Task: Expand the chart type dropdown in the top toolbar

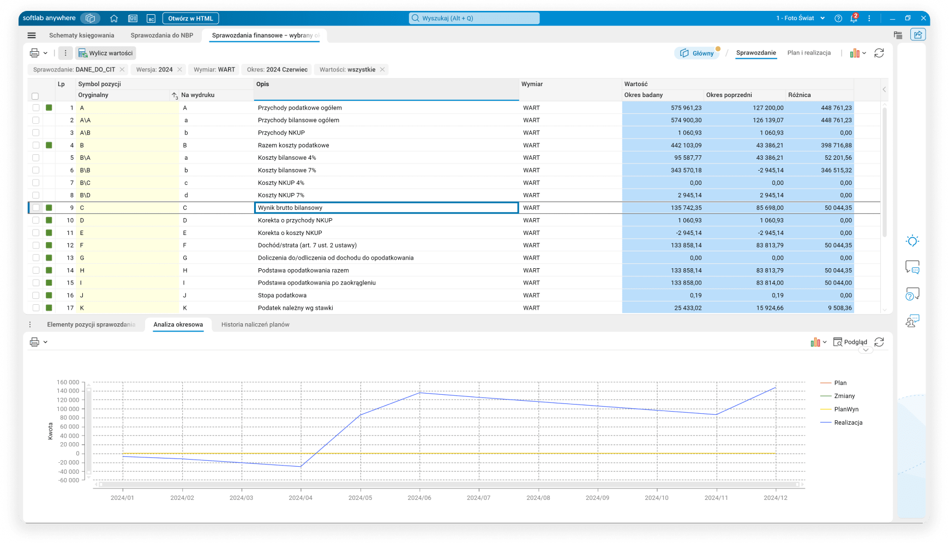Action: pos(864,53)
